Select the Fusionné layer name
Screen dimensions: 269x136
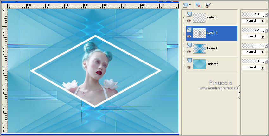click(x=212, y=64)
